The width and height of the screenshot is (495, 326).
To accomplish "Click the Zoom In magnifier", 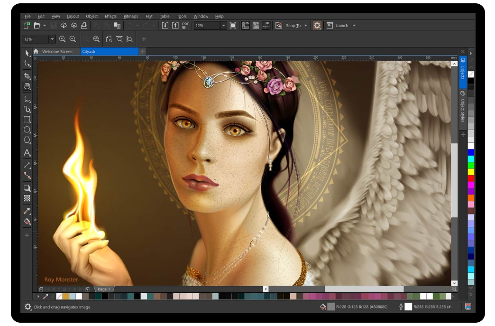I will [62, 39].
